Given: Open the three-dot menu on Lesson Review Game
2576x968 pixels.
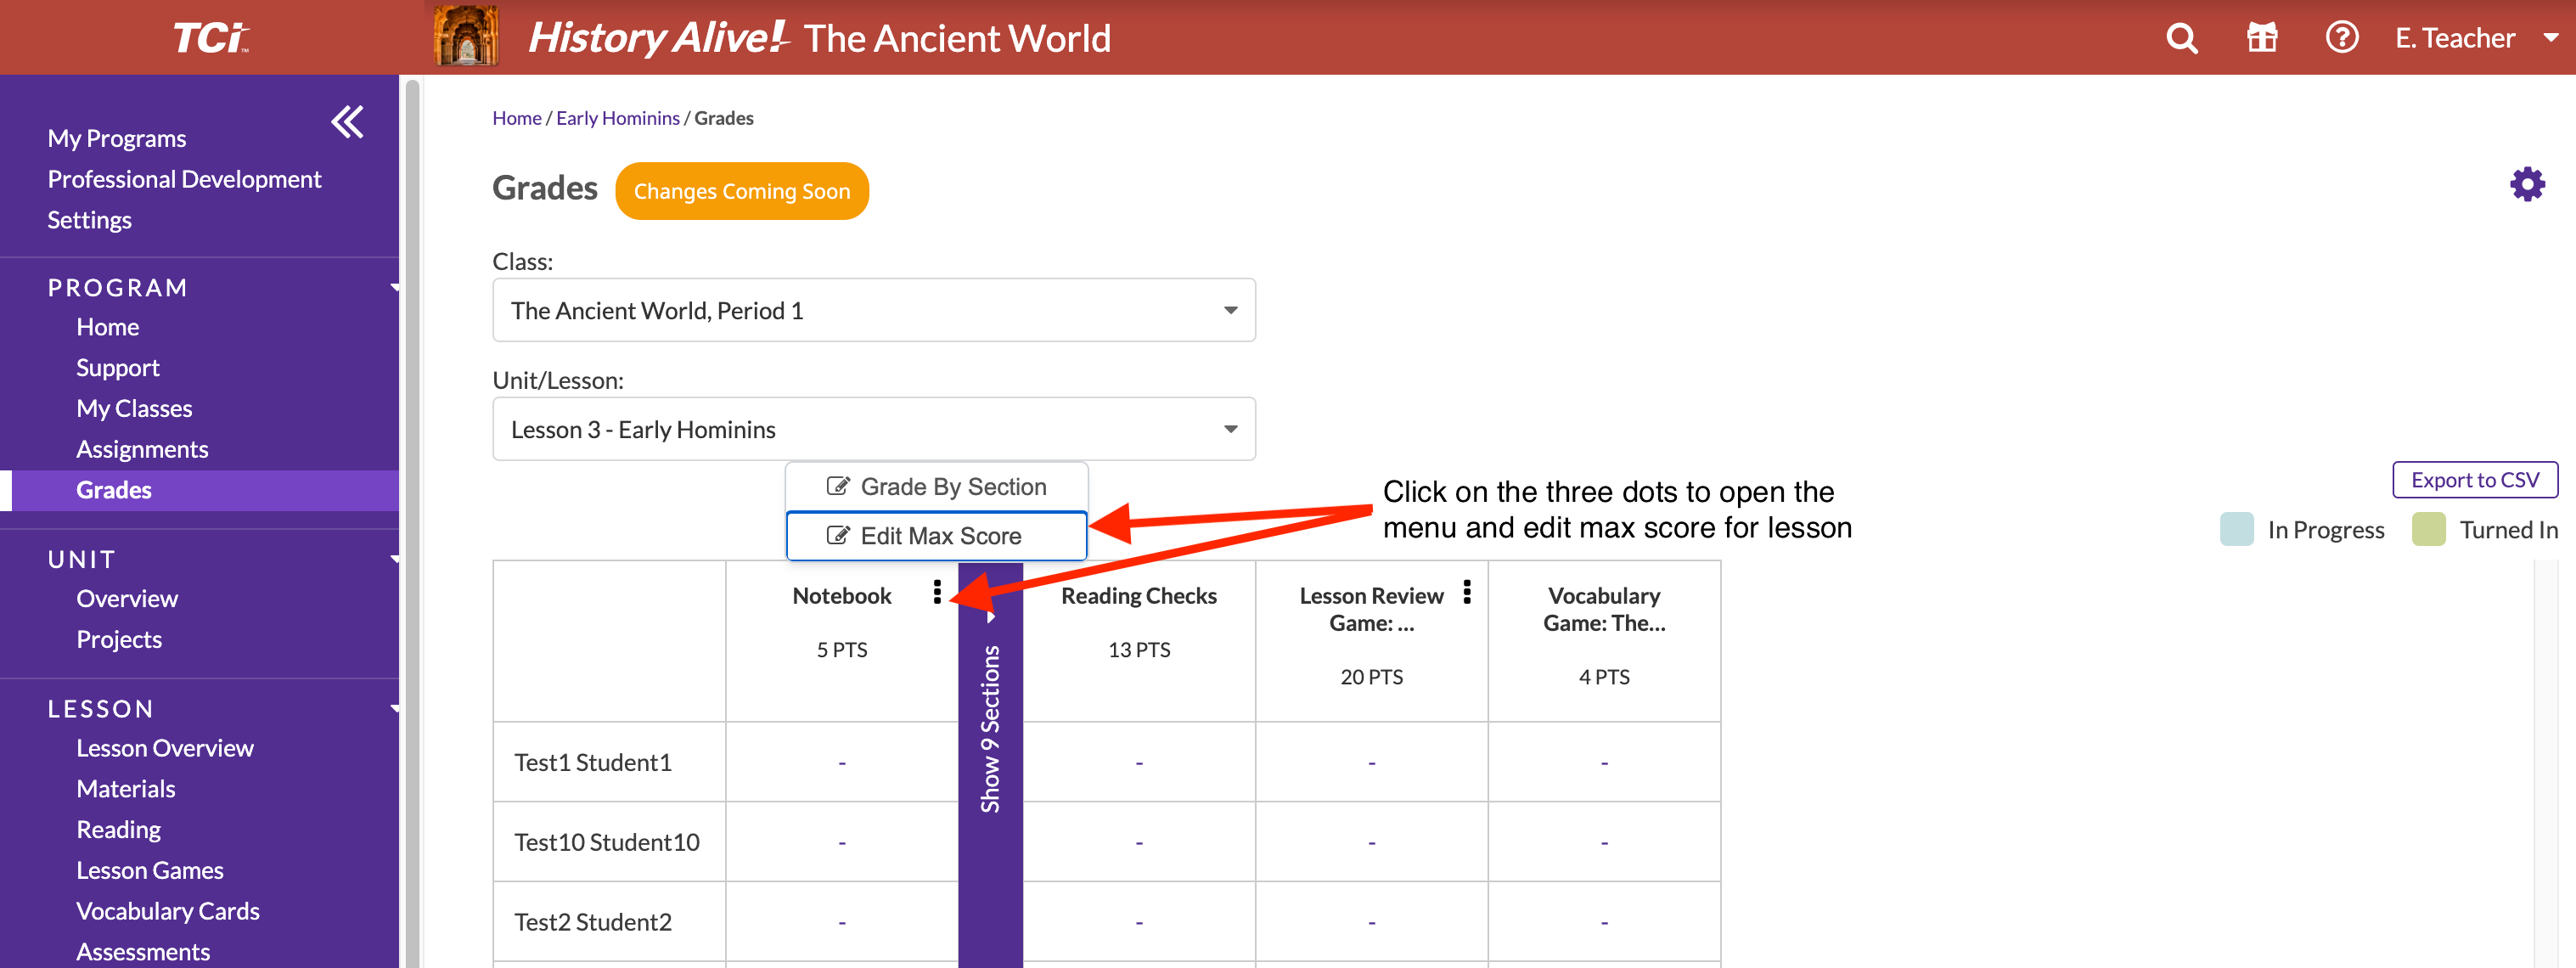Looking at the screenshot, I should (x=1467, y=592).
